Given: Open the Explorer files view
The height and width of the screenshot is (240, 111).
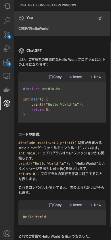Looking at the screenshot, I should 7,7.
